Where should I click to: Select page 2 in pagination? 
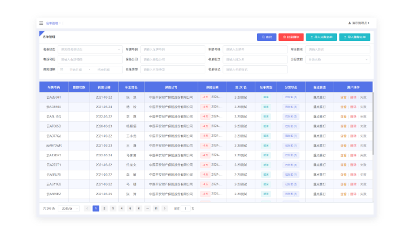(104, 209)
